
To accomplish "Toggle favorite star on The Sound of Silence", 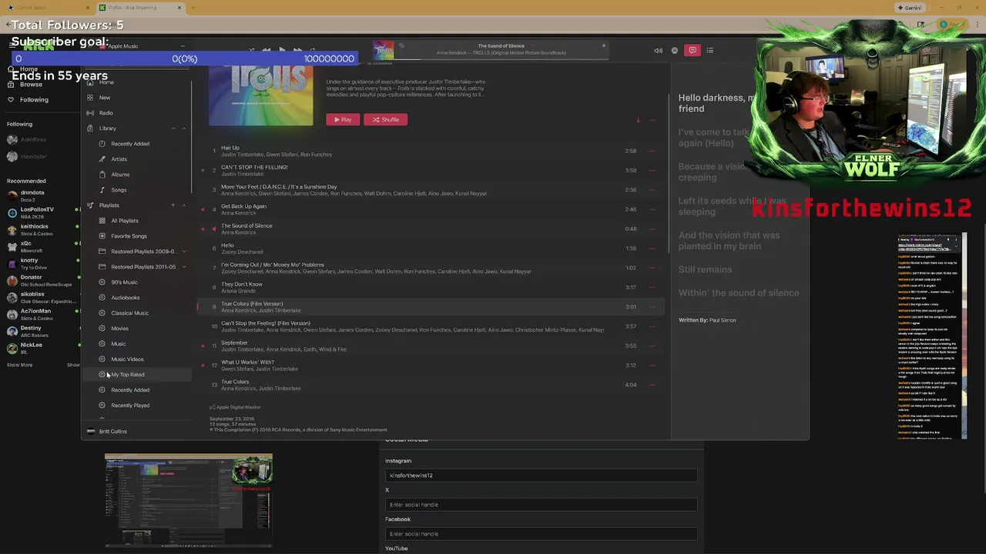I will pyautogui.click(x=203, y=229).
